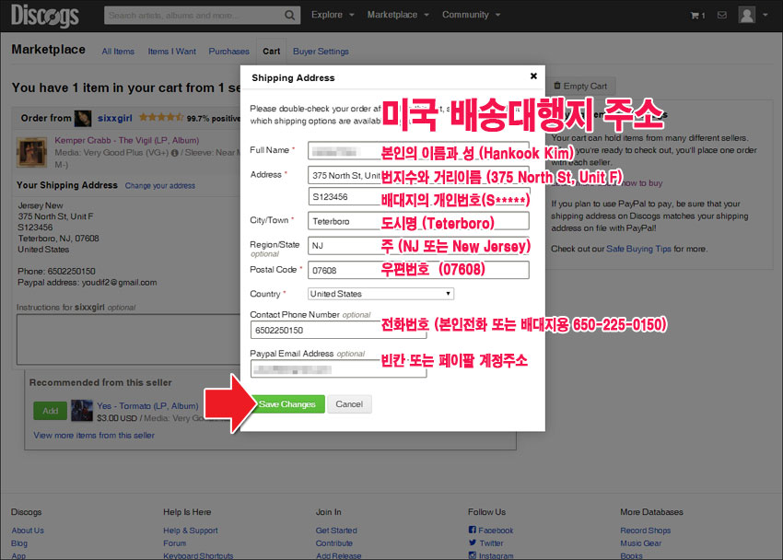783x560 pixels.
Task: Click the Twitter bird icon
Action: click(473, 542)
